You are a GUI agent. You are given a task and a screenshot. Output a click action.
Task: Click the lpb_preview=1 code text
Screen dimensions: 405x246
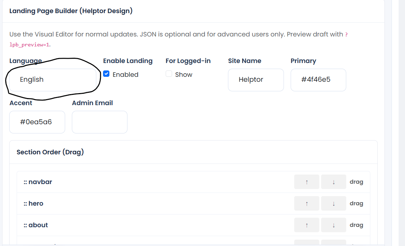[x=29, y=45]
